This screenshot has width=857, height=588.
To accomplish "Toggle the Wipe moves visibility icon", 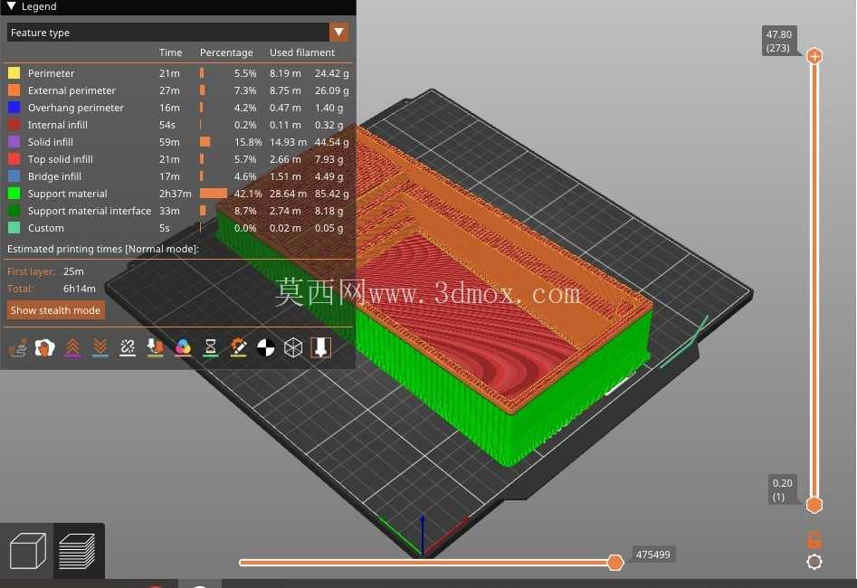I will 45,347.
